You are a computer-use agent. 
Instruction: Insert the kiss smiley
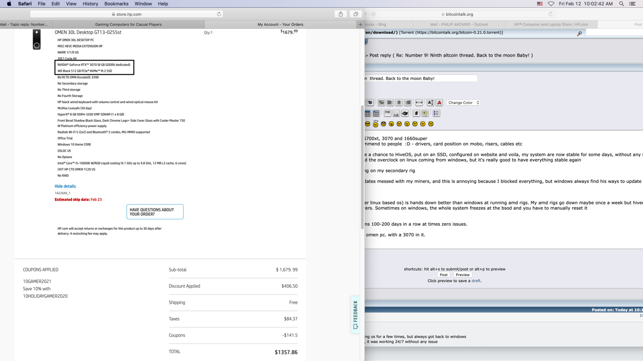point(422,124)
